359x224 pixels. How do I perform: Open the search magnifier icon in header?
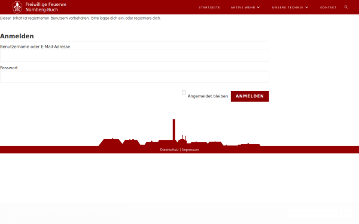pos(346,7)
